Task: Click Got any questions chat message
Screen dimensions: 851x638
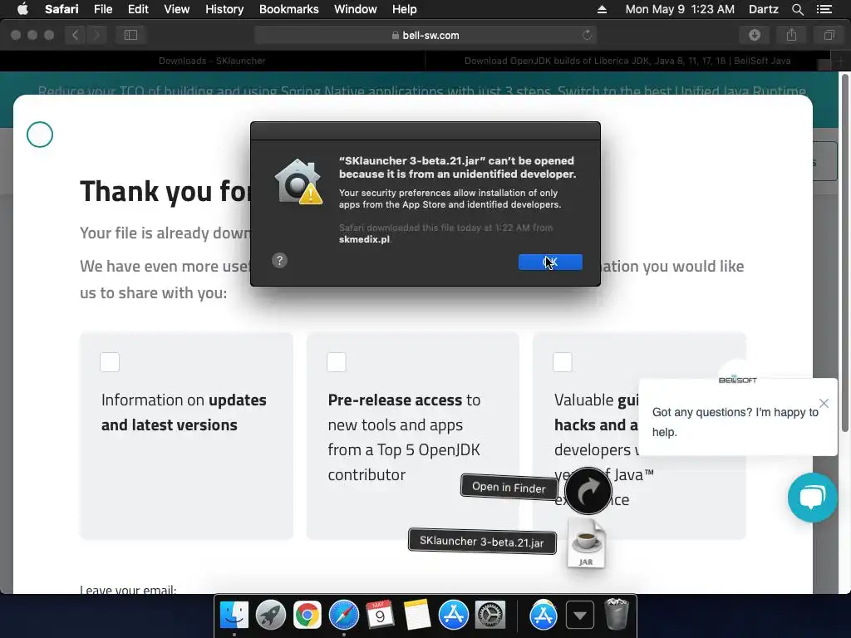Action: [735, 421]
